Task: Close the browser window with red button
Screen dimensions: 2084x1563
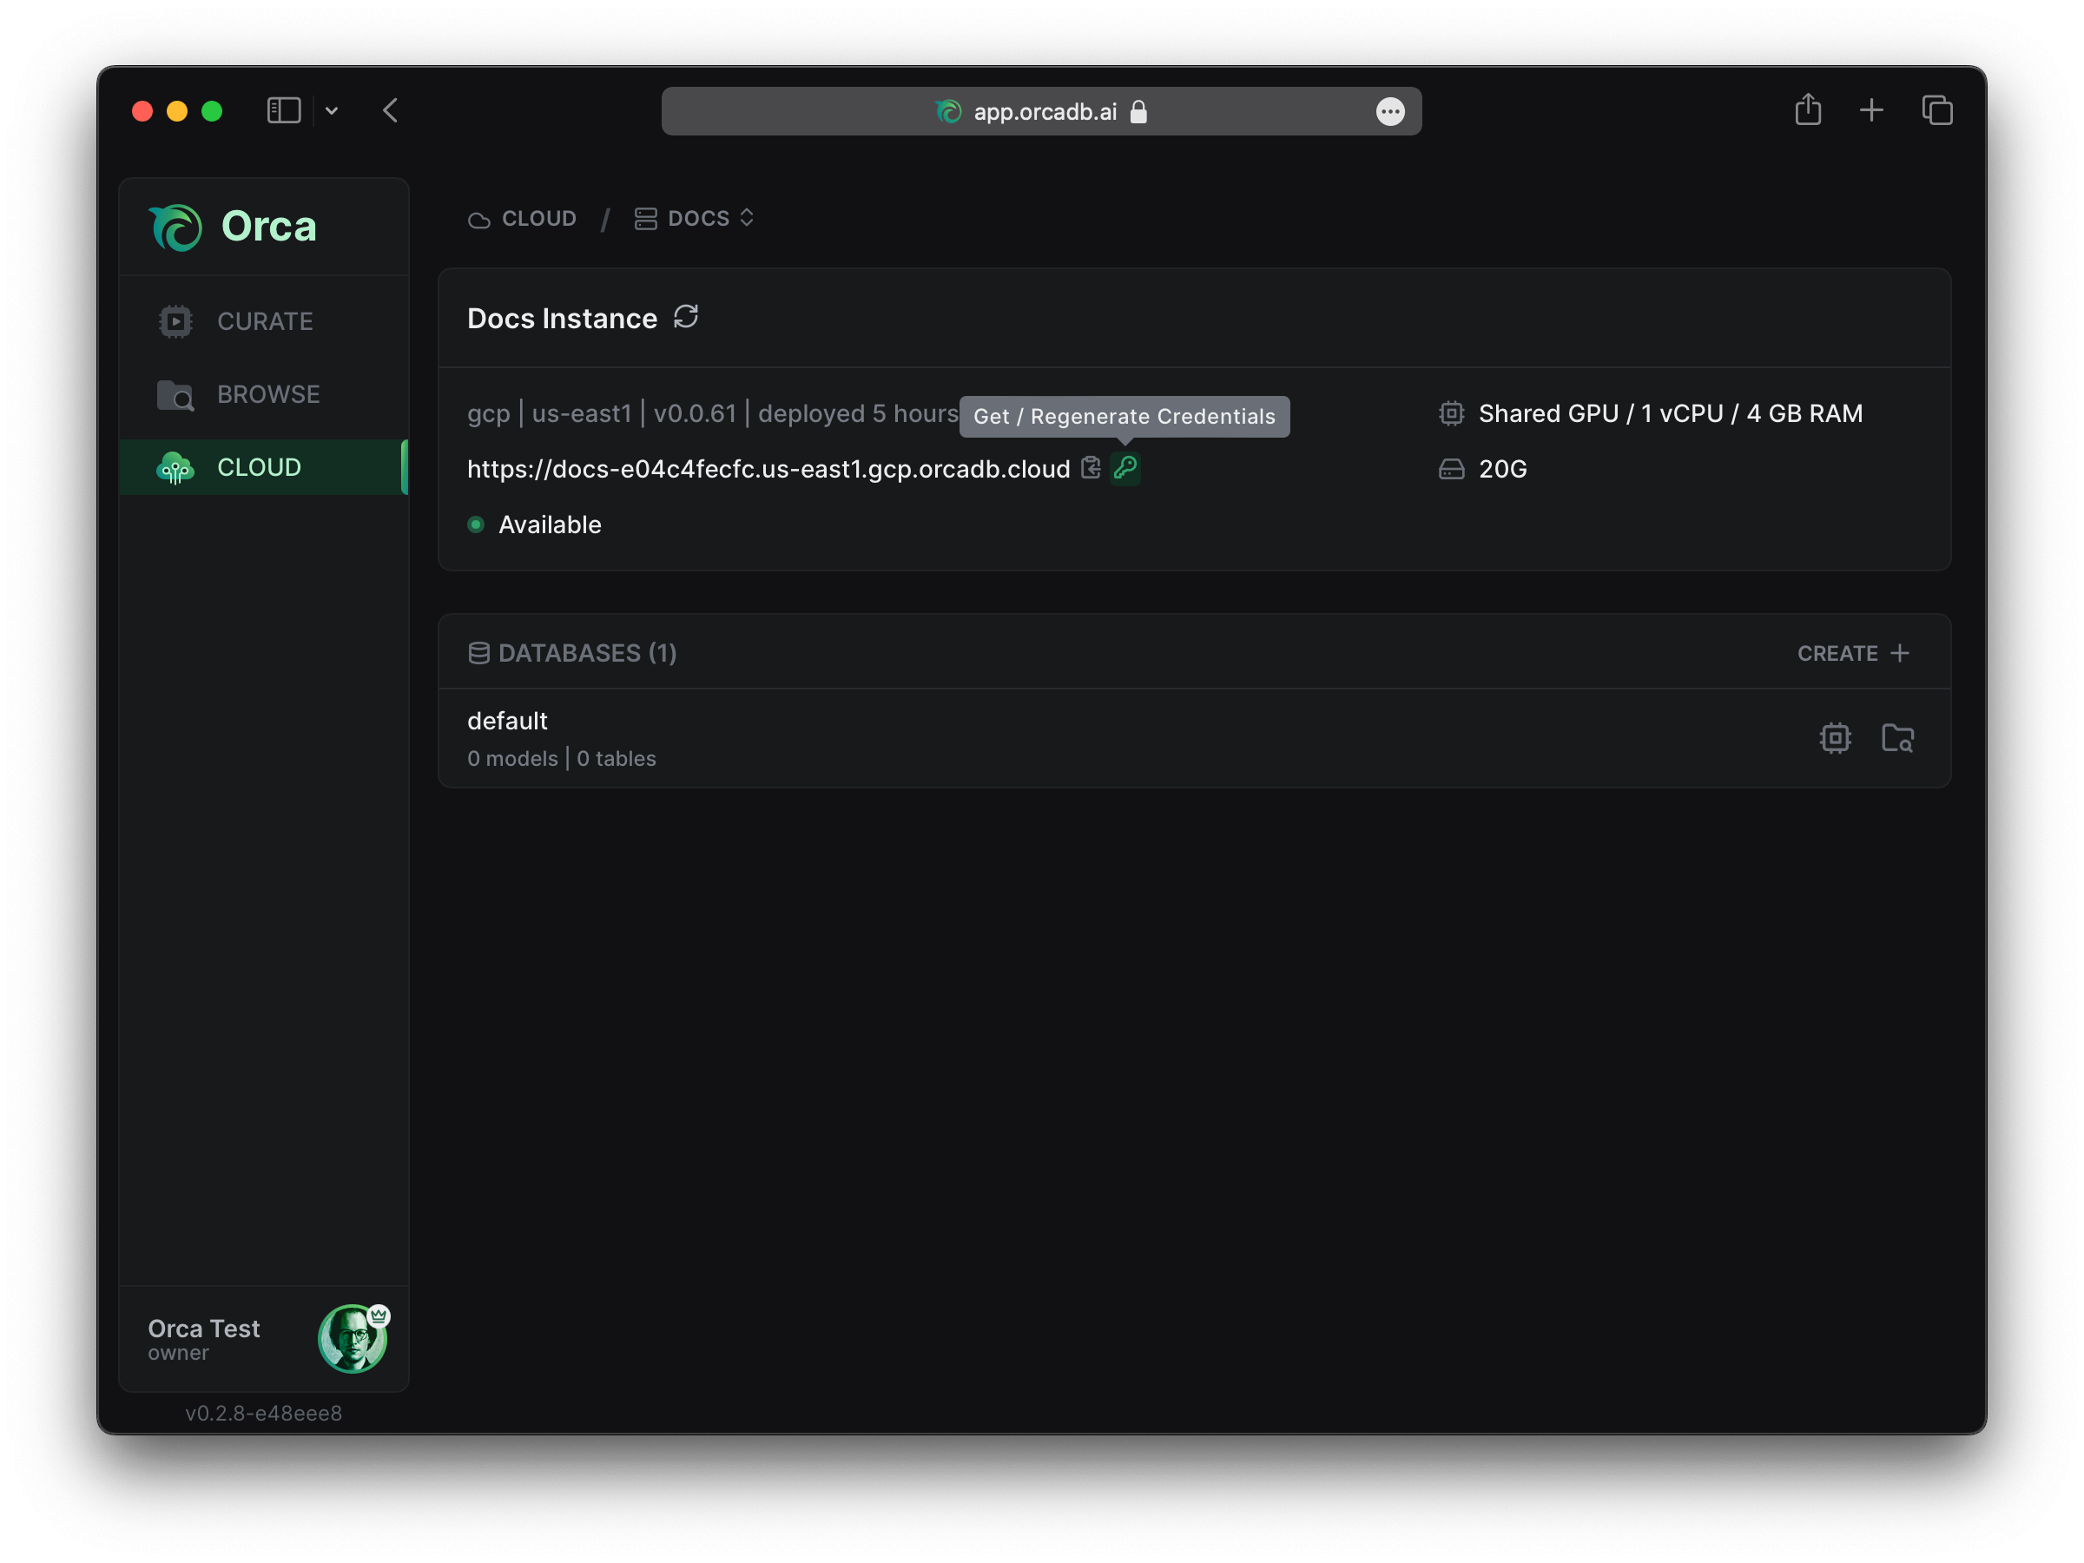Action: [142, 111]
